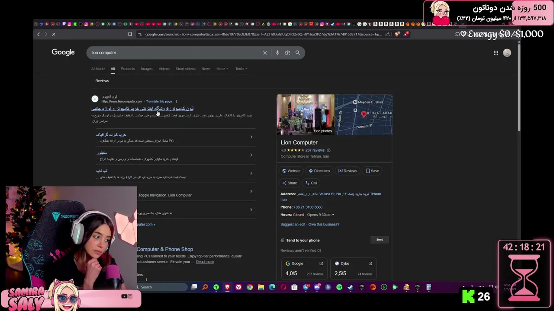The image size is (554, 311).
Task: Select the All results tab
Action: tap(113, 69)
